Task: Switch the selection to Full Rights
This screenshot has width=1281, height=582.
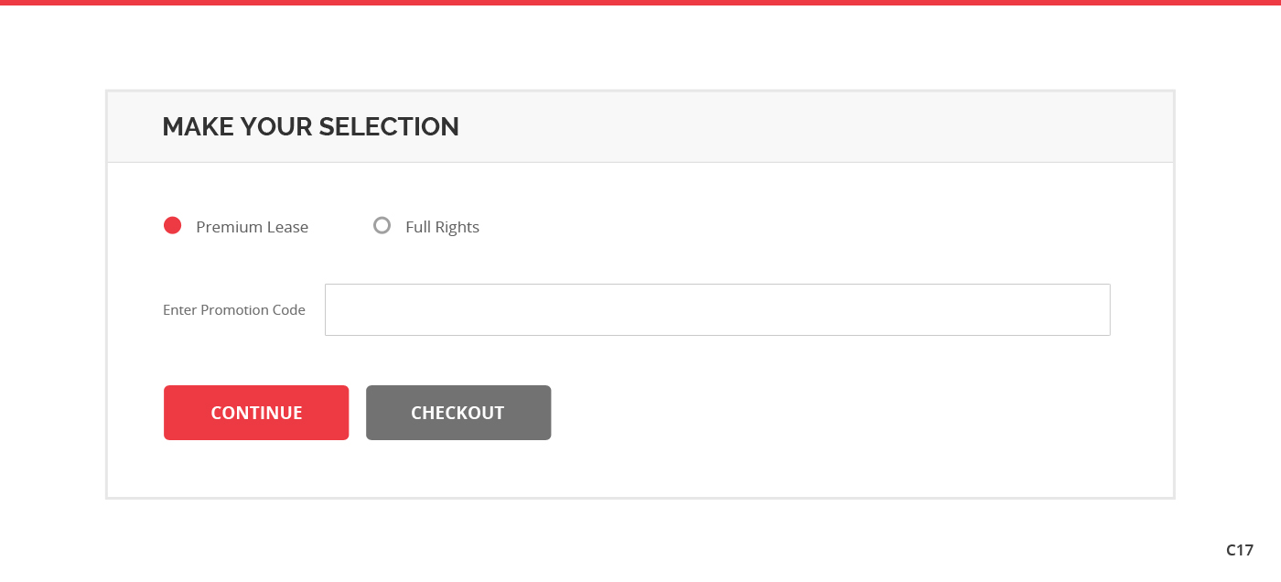Action: pos(382,226)
